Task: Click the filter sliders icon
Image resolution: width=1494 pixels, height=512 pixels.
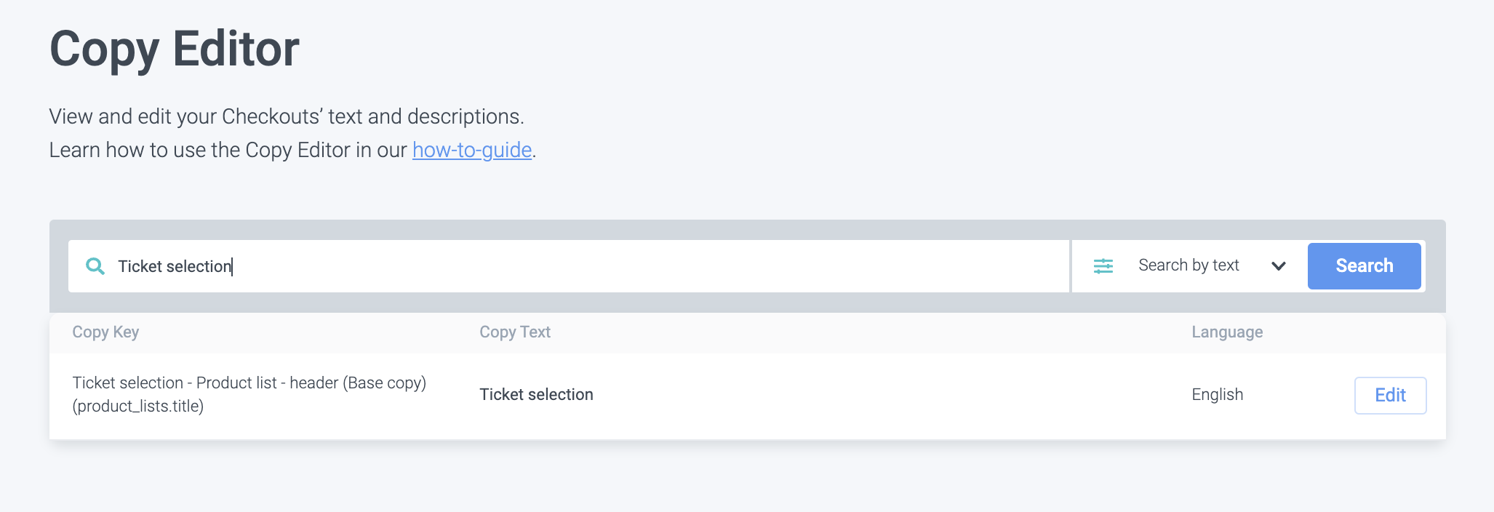Action: click(1103, 266)
